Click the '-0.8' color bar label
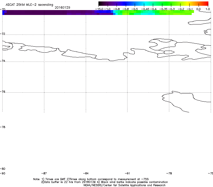The image size is (213, 187). point(116,9)
